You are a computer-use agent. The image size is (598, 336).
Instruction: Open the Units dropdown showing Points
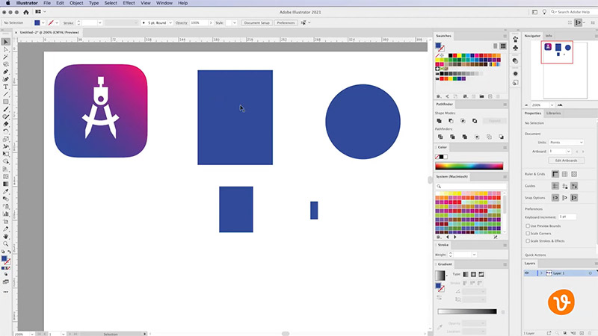coord(567,142)
